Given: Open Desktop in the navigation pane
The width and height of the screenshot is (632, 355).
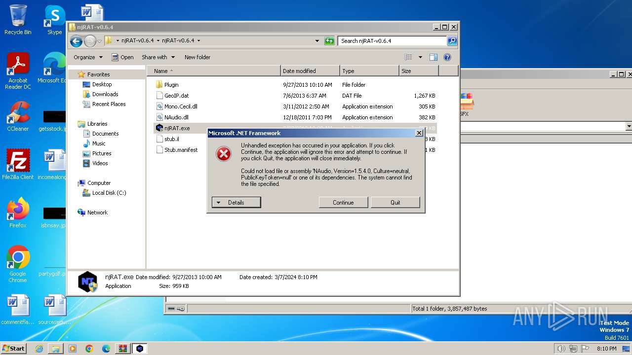Looking at the screenshot, I should pos(102,84).
